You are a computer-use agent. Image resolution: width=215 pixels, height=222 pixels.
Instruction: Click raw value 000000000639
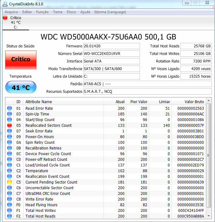pyautogui.click(x=191, y=182)
